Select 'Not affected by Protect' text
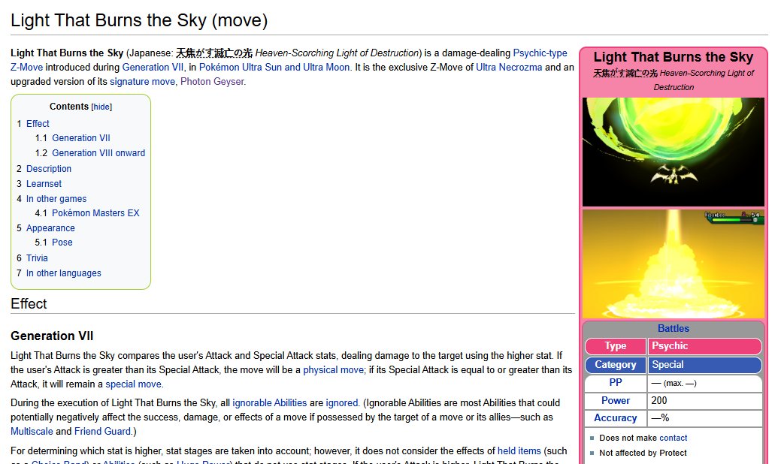 tap(643, 453)
